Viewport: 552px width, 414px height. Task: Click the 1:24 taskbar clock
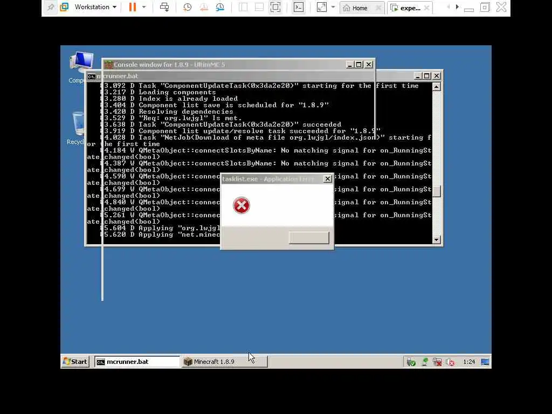[469, 362]
